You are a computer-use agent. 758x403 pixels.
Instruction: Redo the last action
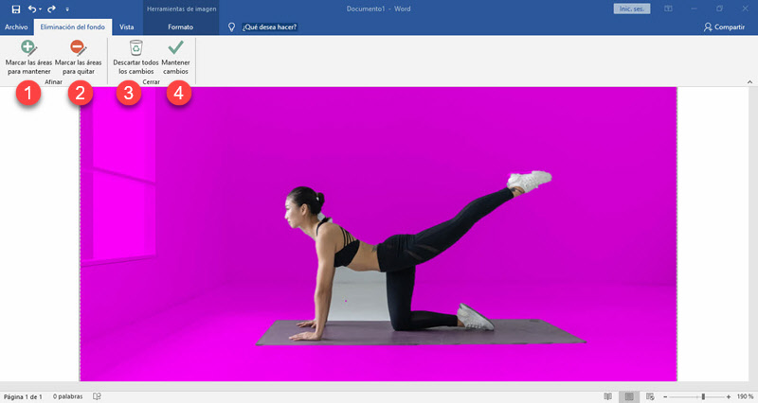52,9
